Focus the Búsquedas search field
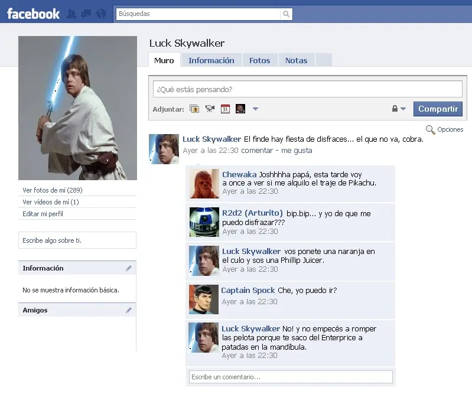This screenshot has width=472, height=394. (198, 14)
